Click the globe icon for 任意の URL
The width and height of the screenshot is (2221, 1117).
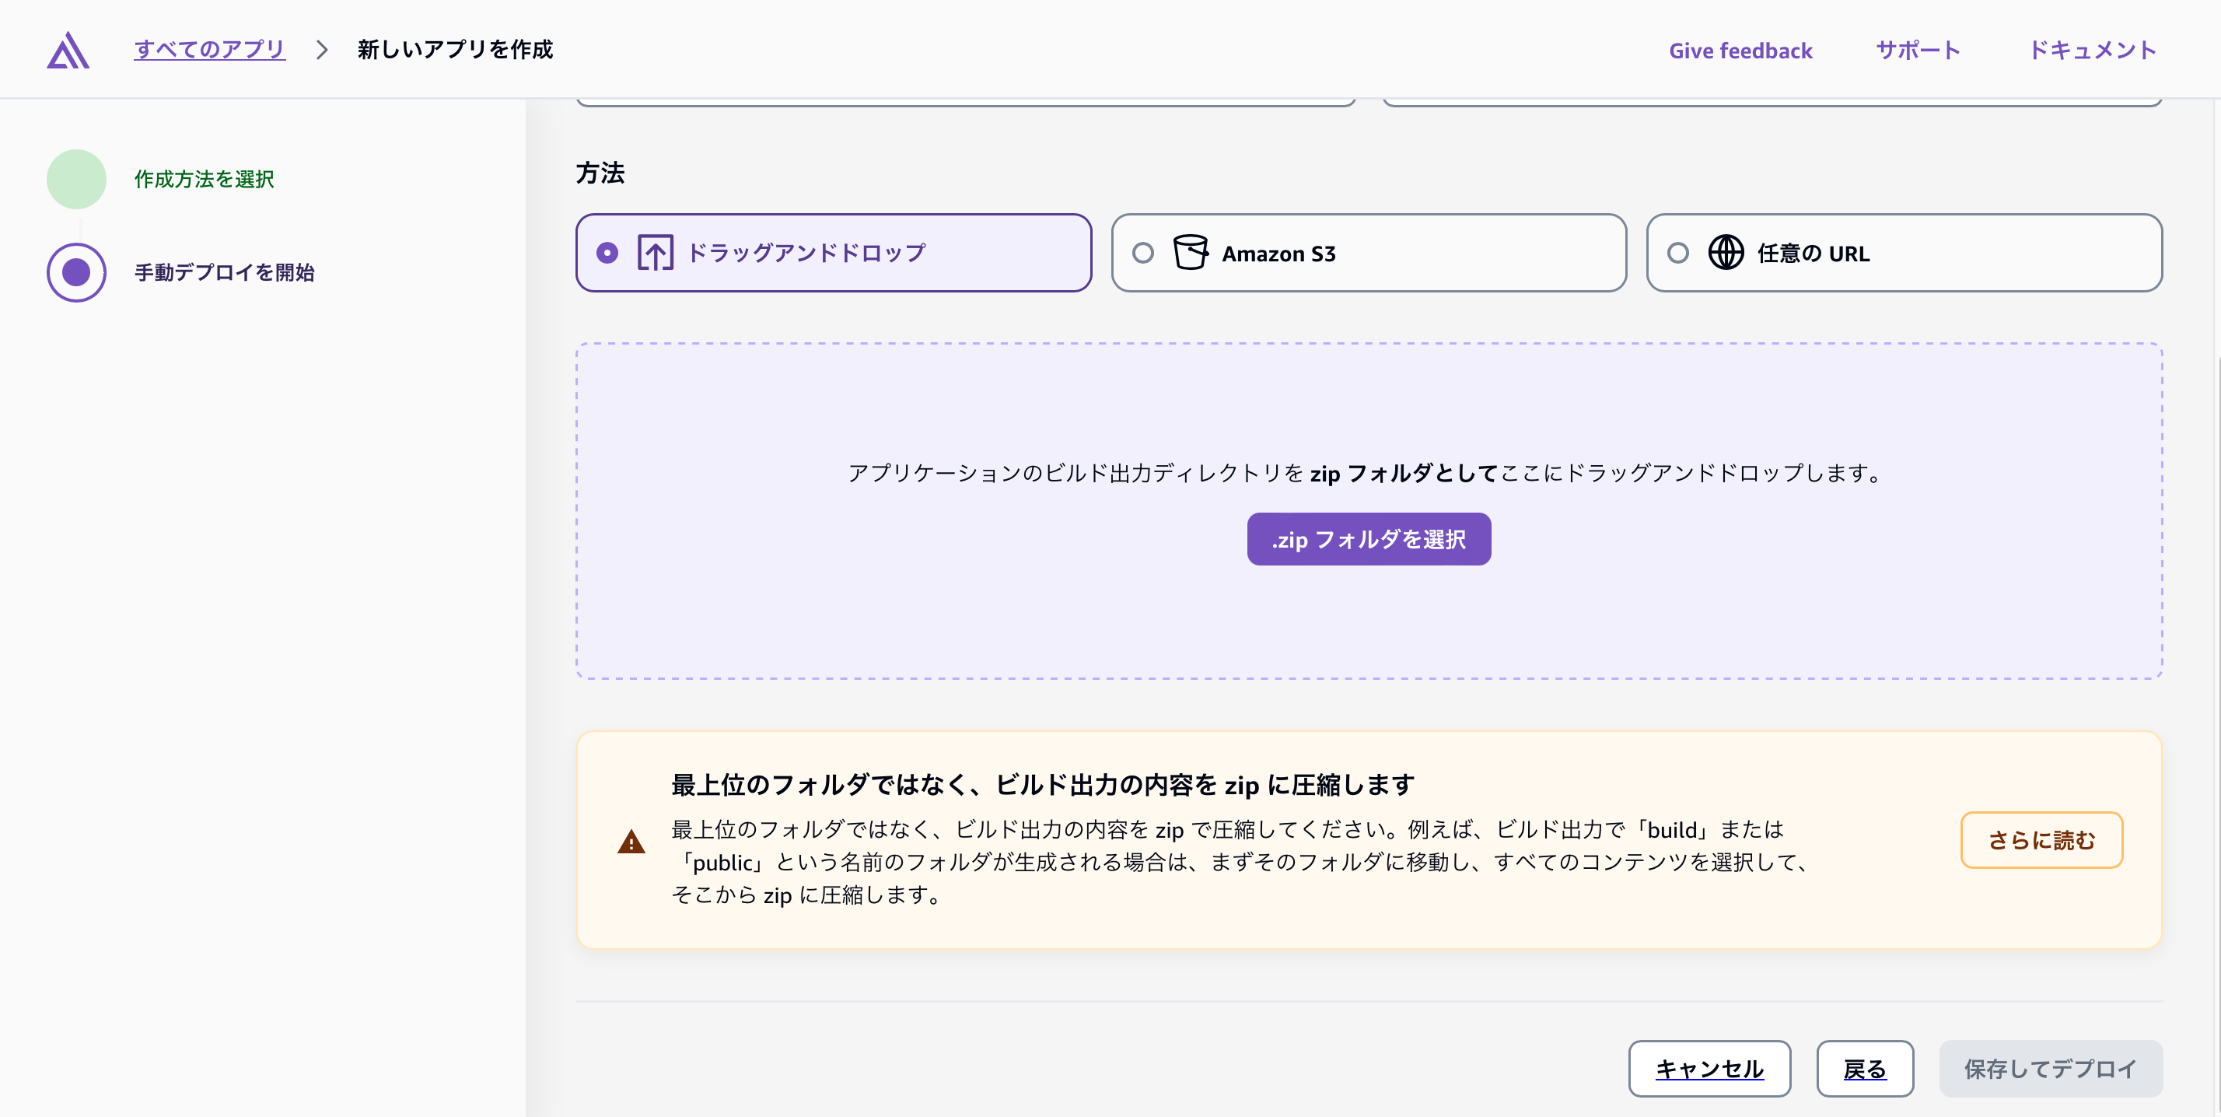coord(1726,253)
